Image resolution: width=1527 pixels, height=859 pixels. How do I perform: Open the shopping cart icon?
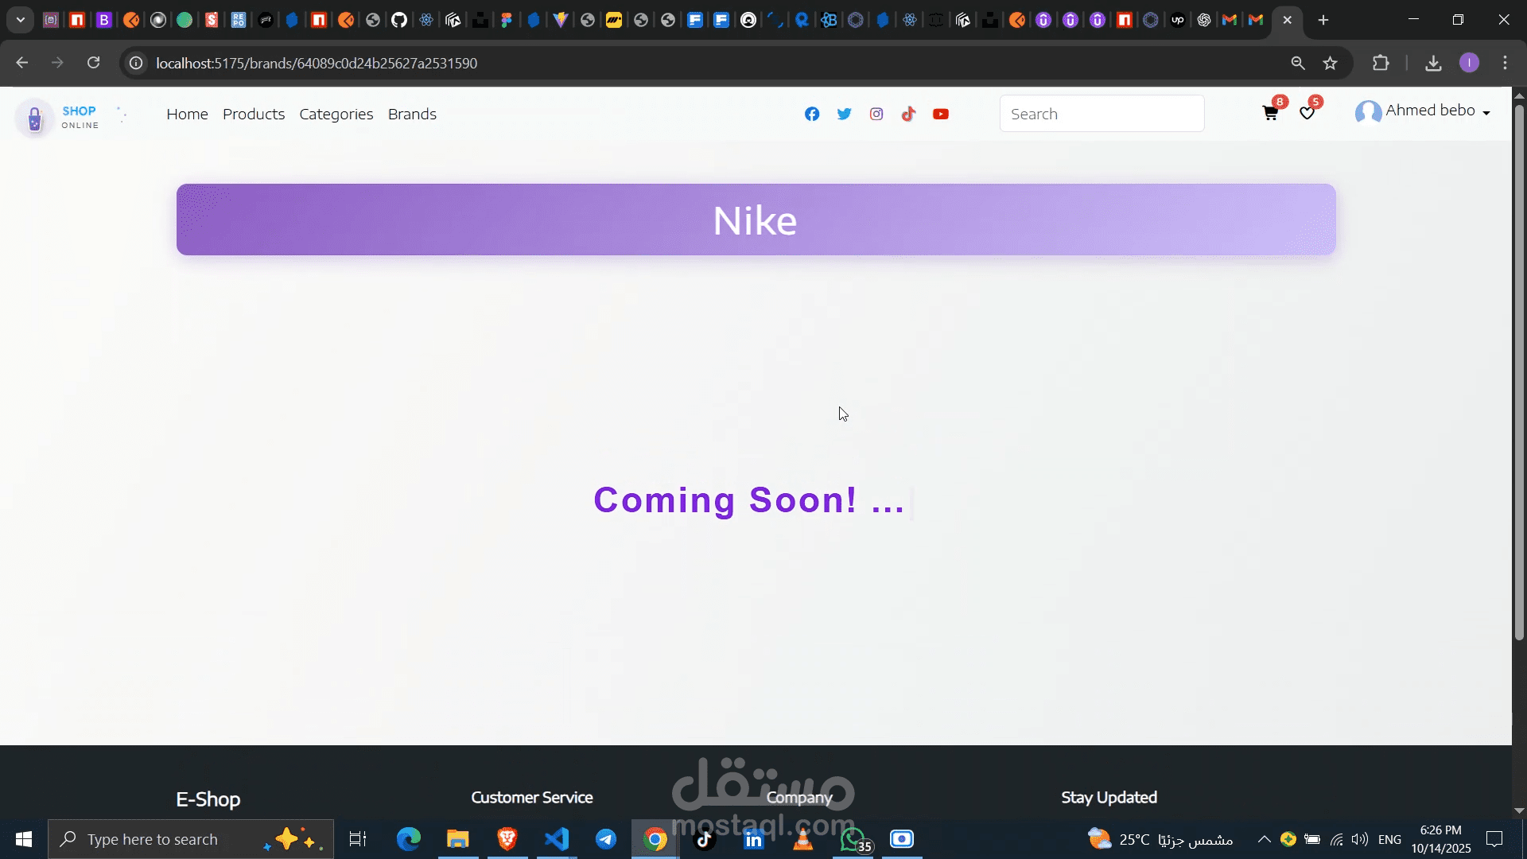coord(1270,113)
